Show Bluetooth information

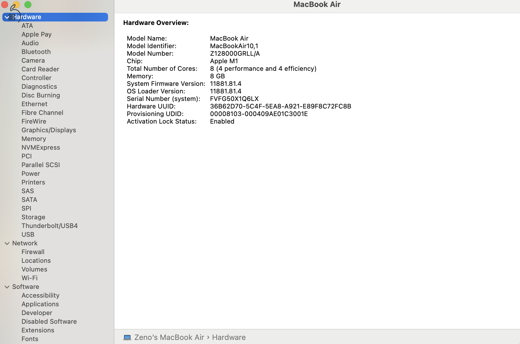(x=36, y=52)
